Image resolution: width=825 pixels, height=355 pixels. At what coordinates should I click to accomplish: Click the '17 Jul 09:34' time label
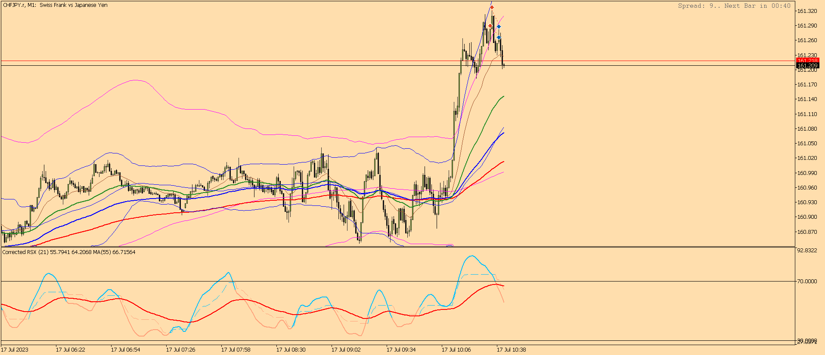(x=401, y=350)
